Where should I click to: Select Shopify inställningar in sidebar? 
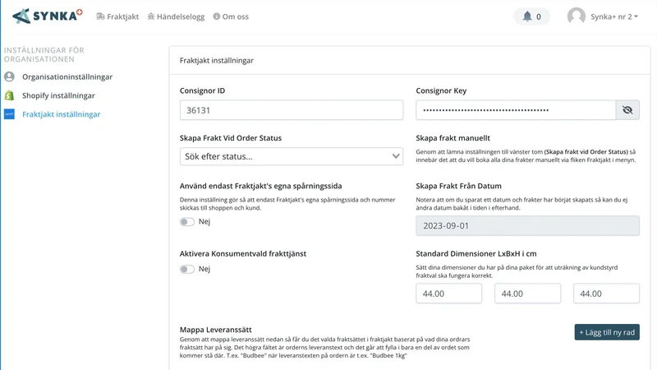(58, 95)
